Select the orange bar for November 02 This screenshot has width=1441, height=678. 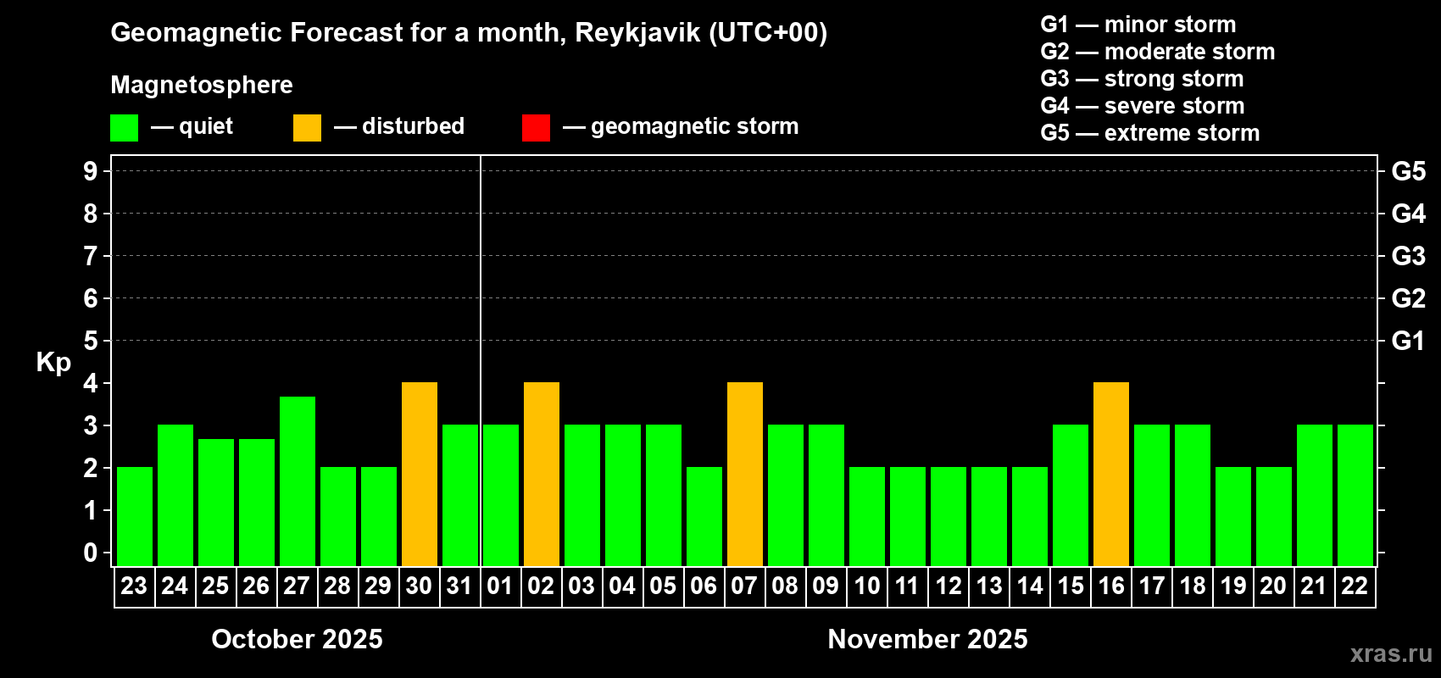point(542,474)
